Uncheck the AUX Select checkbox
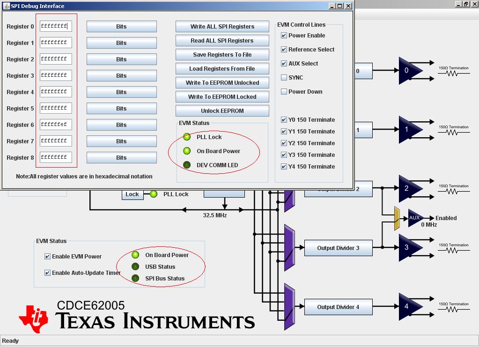 click(x=284, y=64)
